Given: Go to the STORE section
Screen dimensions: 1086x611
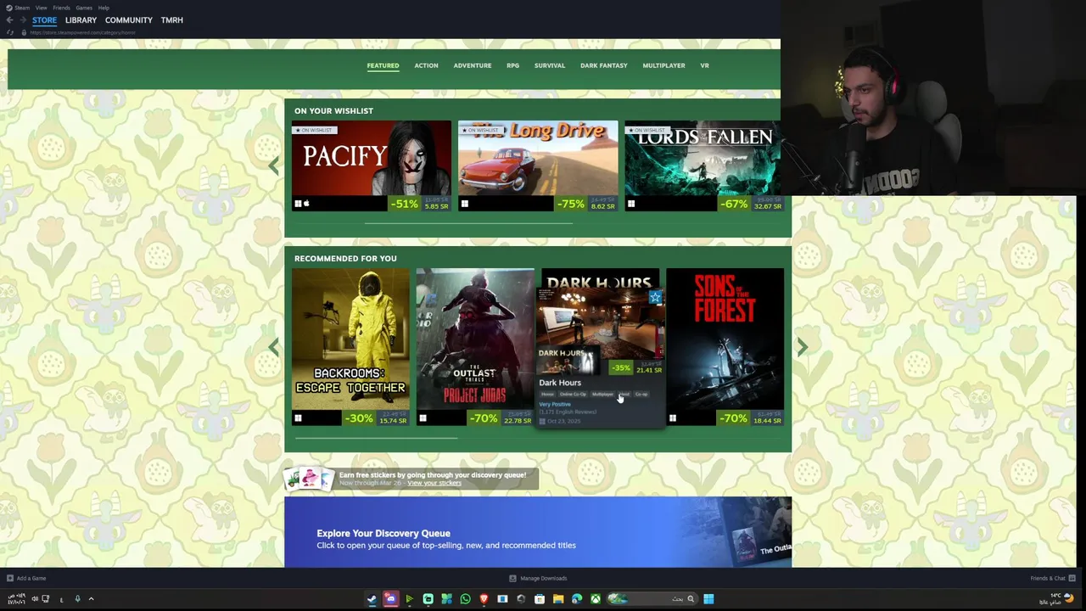Looking at the screenshot, I should click(44, 20).
